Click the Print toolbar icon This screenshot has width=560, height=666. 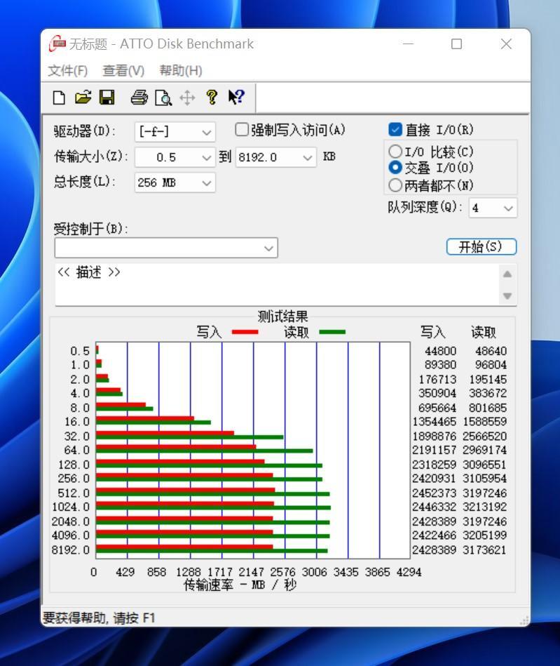tap(139, 98)
